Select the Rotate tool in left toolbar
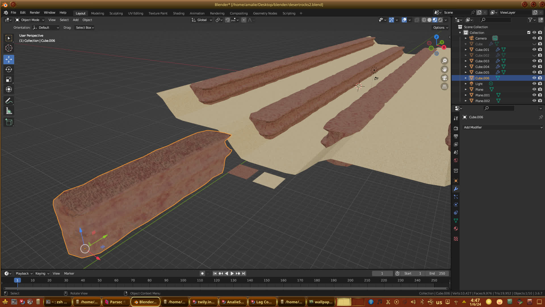Screen dimensions: 545x307 click(x=9, y=69)
